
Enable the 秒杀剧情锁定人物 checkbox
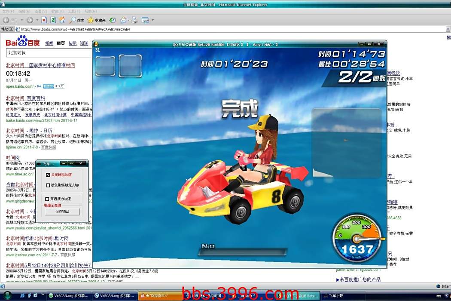48,185
